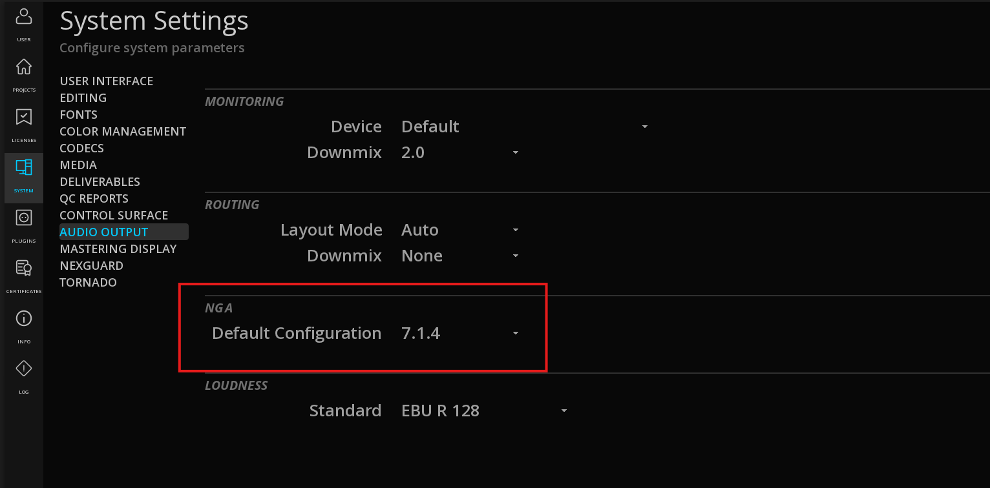Open the Certificates icon
The height and width of the screenshot is (488, 990).
point(23,275)
